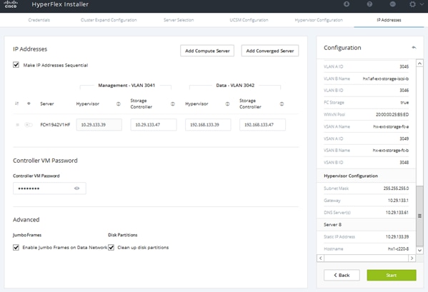Click horizontal scroll left arrow in Configuration
The height and width of the screenshot is (292, 428).
[x=320, y=258]
